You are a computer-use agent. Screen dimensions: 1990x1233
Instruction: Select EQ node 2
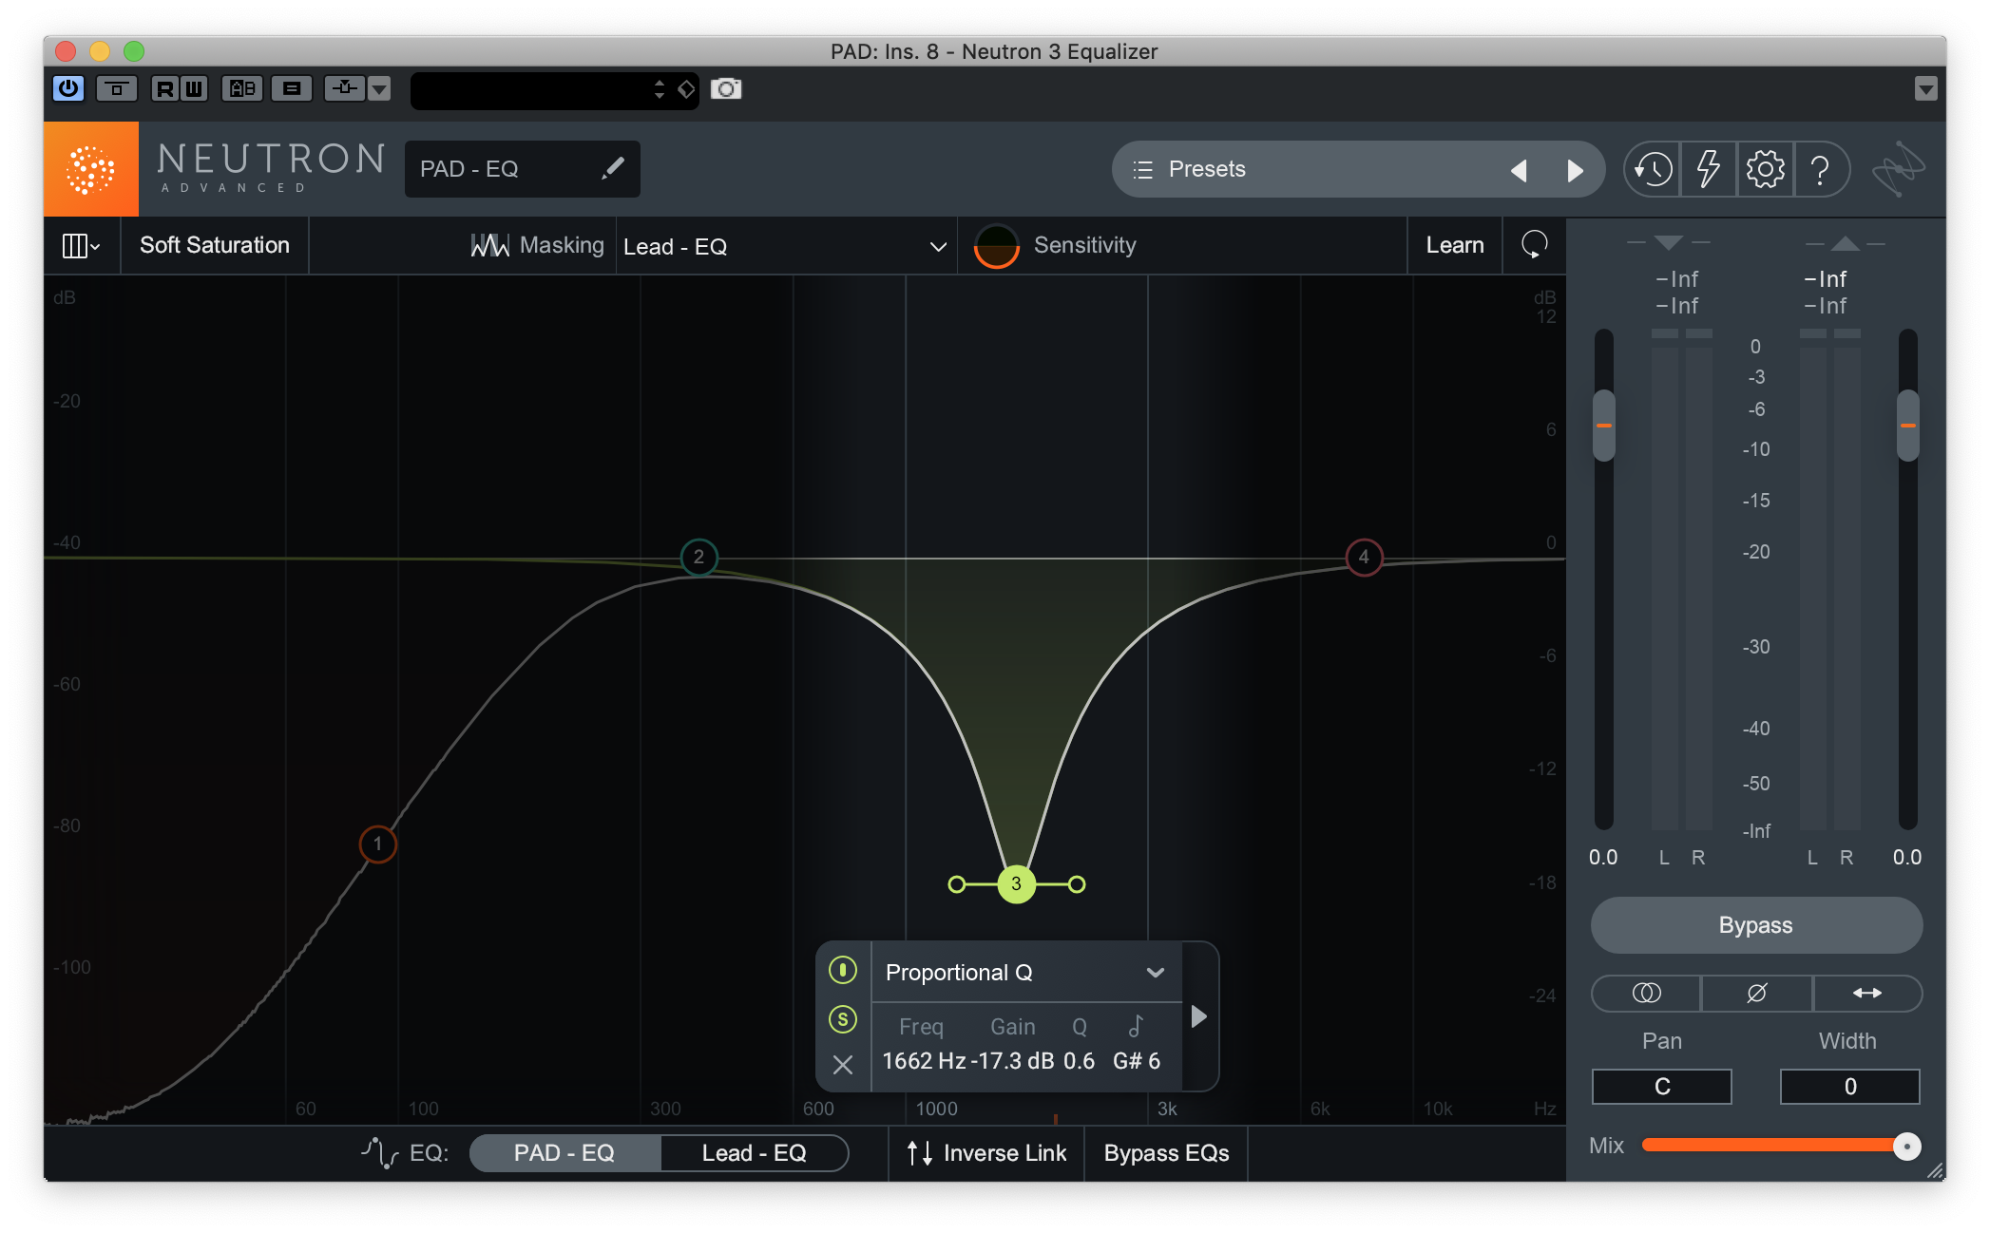click(x=698, y=557)
